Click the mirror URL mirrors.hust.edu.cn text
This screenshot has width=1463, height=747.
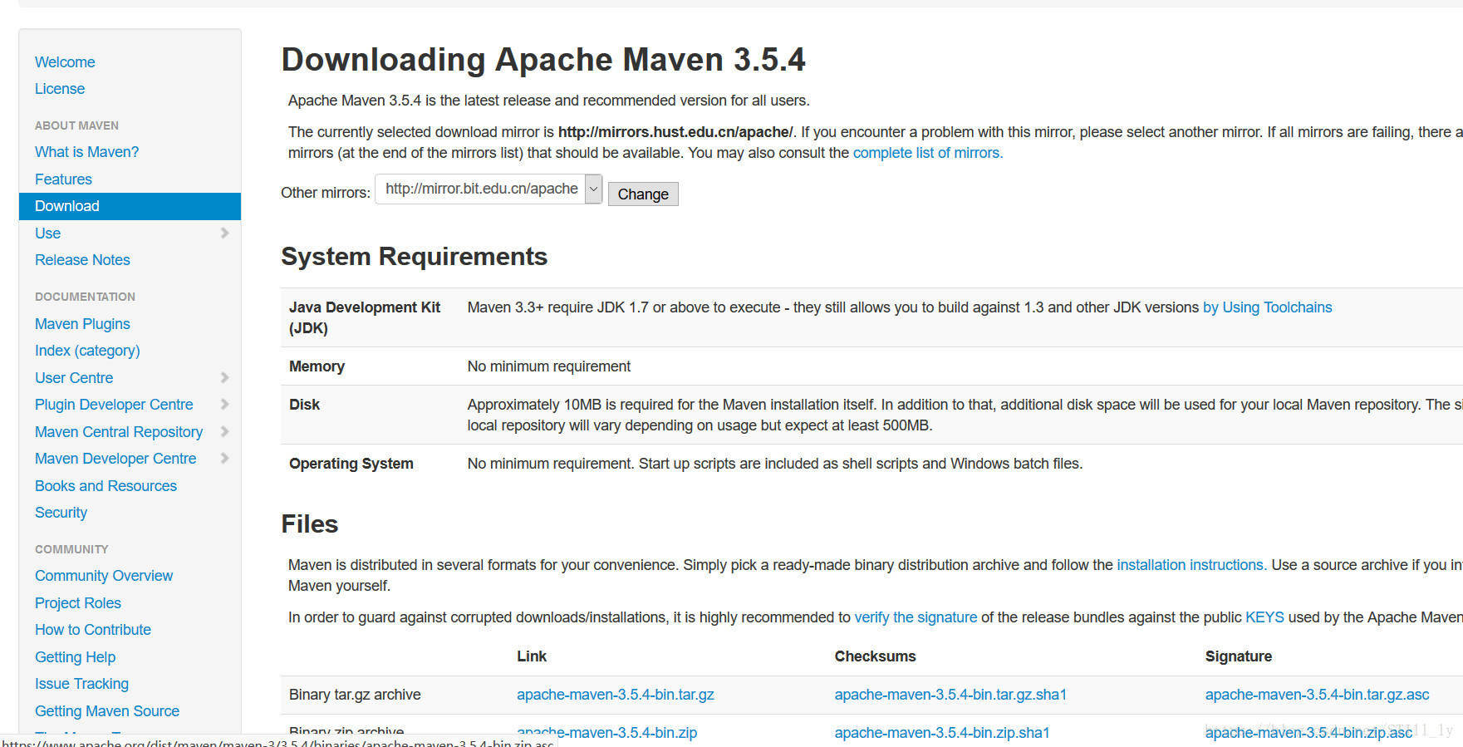[x=675, y=132]
